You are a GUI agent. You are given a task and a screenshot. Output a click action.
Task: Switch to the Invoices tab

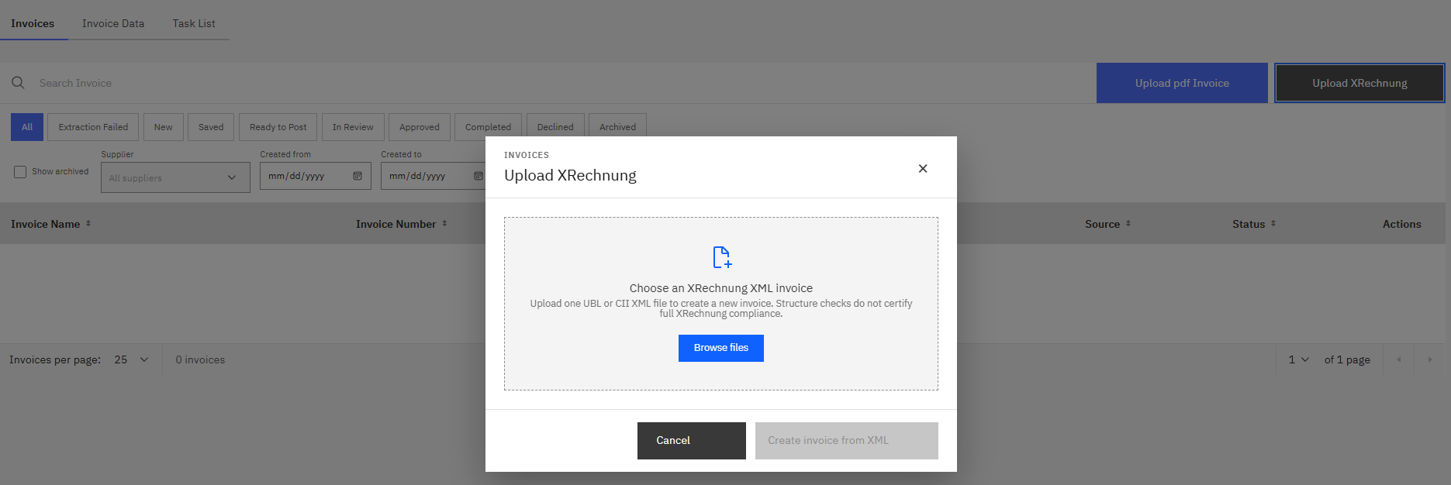click(33, 23)
